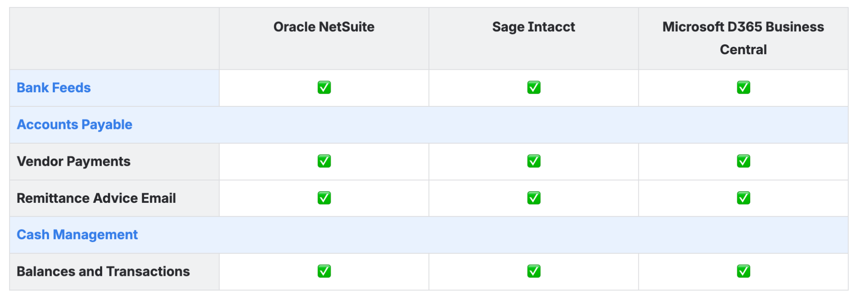Click Bank Feeds checkmark under Sage Intacct
This screenshot has height=298, width=857.
pyautogui.click(x=534, y=88)
